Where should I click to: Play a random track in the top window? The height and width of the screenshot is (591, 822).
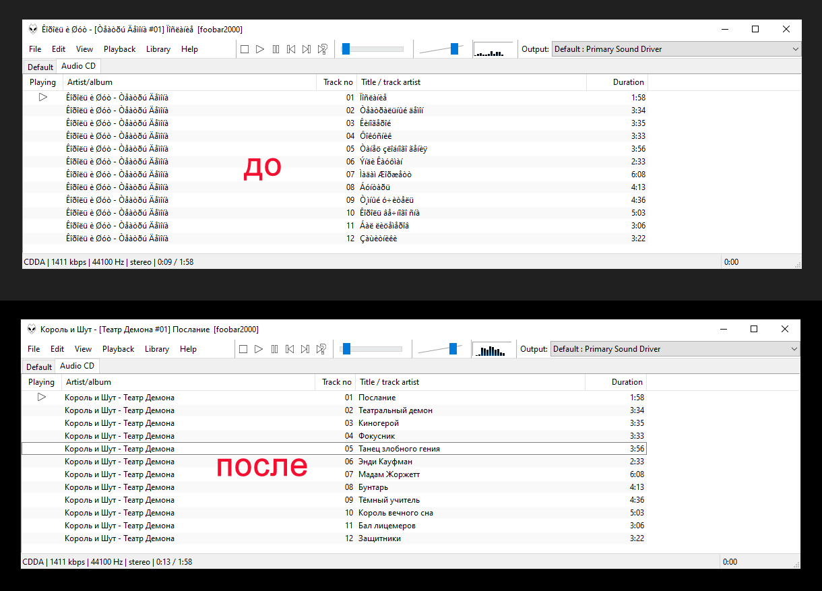[322, 49]
